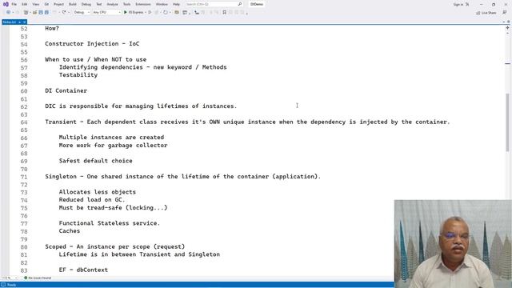Image resolution: width=512 pixels, height=288 pixels.
Task: Click the bookmark toolbar icon
Action: (224, 12)
